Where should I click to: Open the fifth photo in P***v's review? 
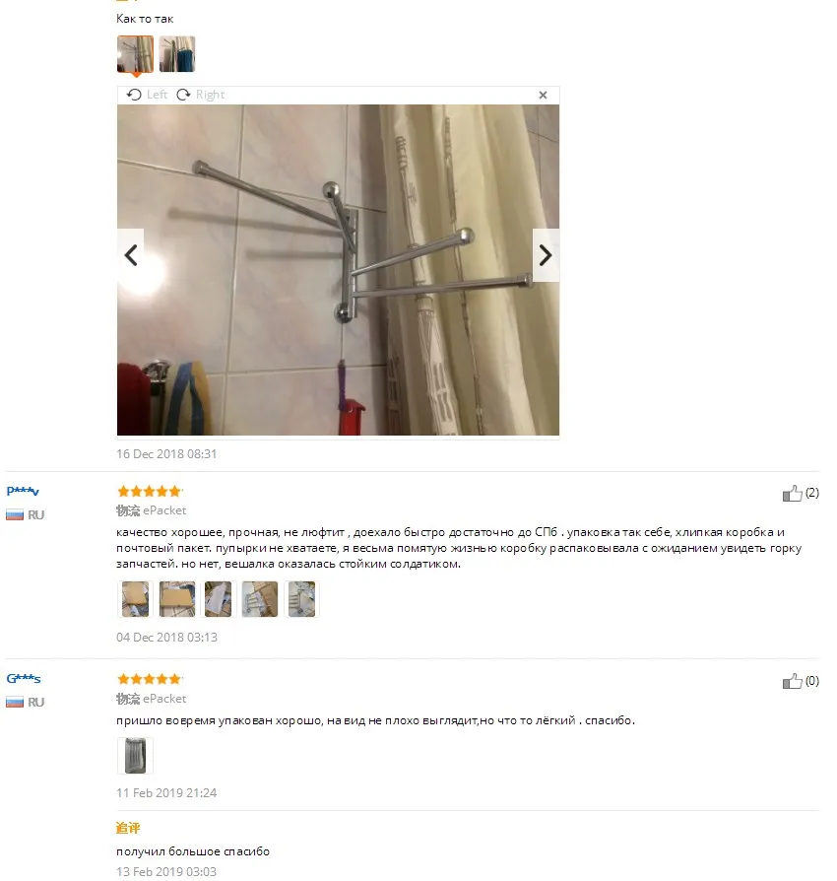(x=301, y=599)
